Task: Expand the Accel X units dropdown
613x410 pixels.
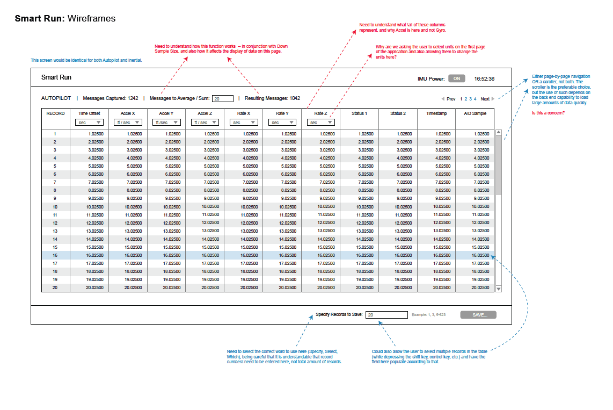Action: click(x=128, y=123)
